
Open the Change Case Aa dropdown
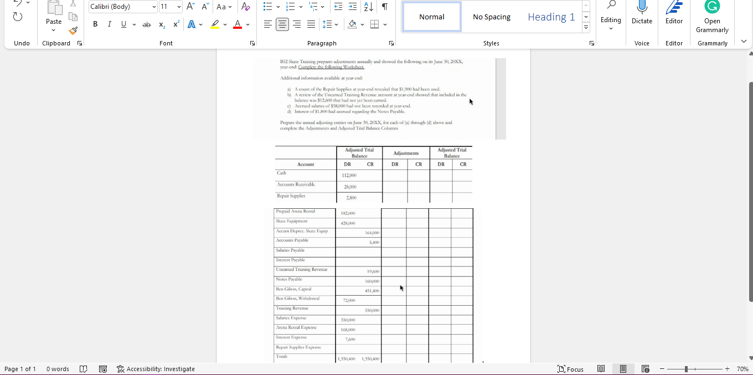point(224,7)
